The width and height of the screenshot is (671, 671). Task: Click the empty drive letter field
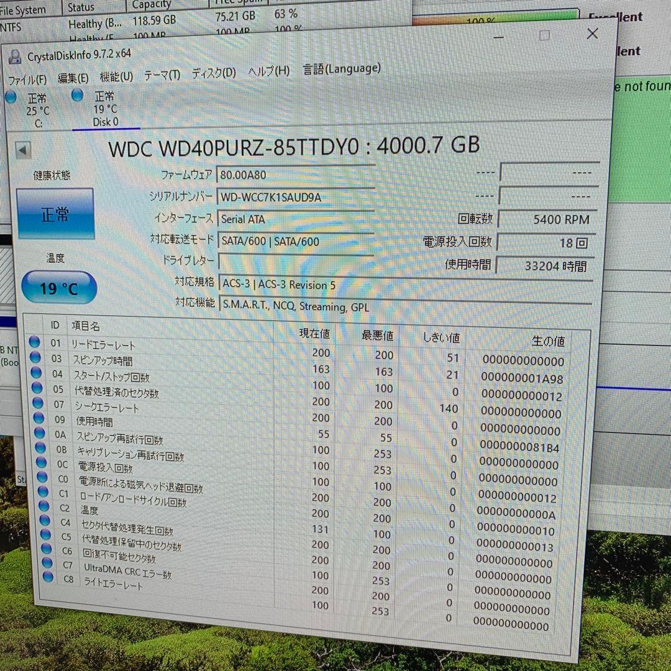296,261
